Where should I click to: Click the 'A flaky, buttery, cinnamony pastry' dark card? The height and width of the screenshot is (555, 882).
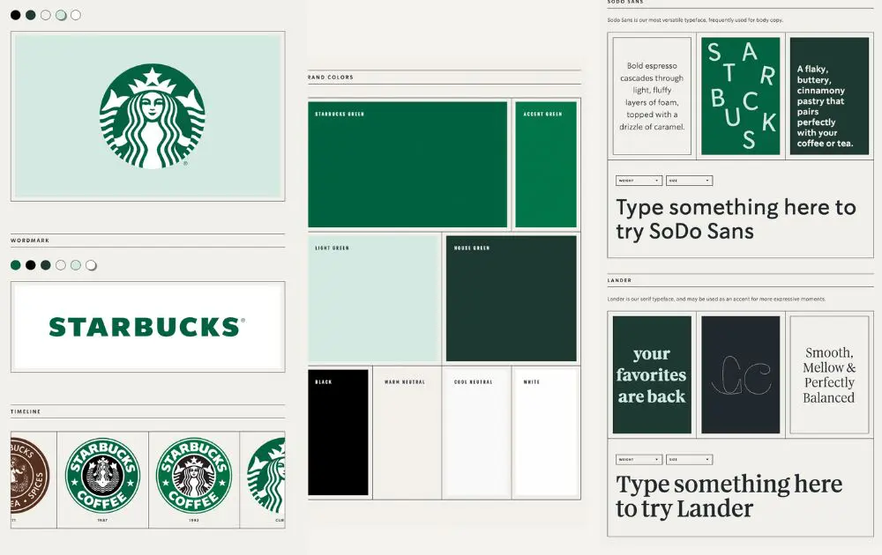pos(829,96)
